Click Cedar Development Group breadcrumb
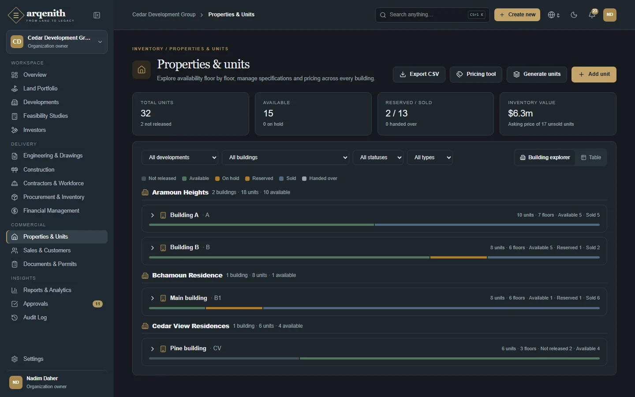Image resolution: width=635 pixels, height=397 pixels. (x=164, y=15)
